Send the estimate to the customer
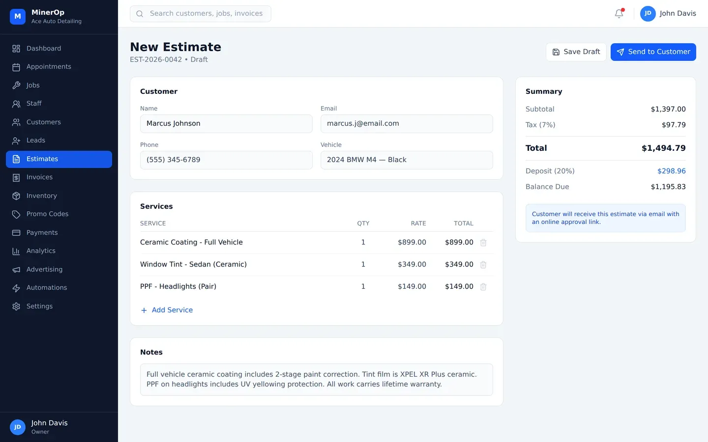The height and width of the screenshot is (442, 708). [653, 52]
